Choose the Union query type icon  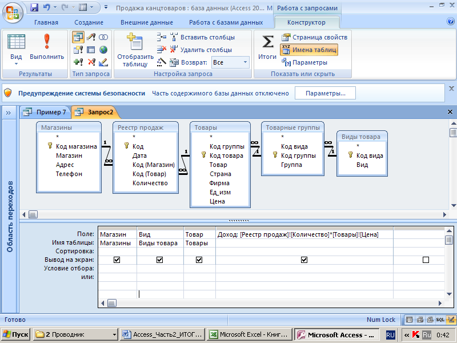click(x=103, y=37)
